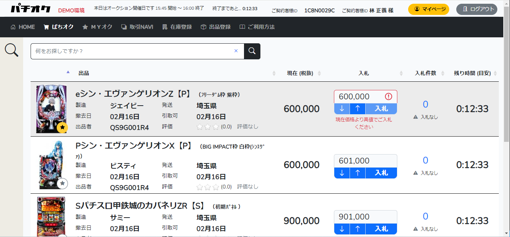The height and width of the screenshot is (237, 510).
Task: Click bid field showing 601,000
Action: [x=366, y=161]
